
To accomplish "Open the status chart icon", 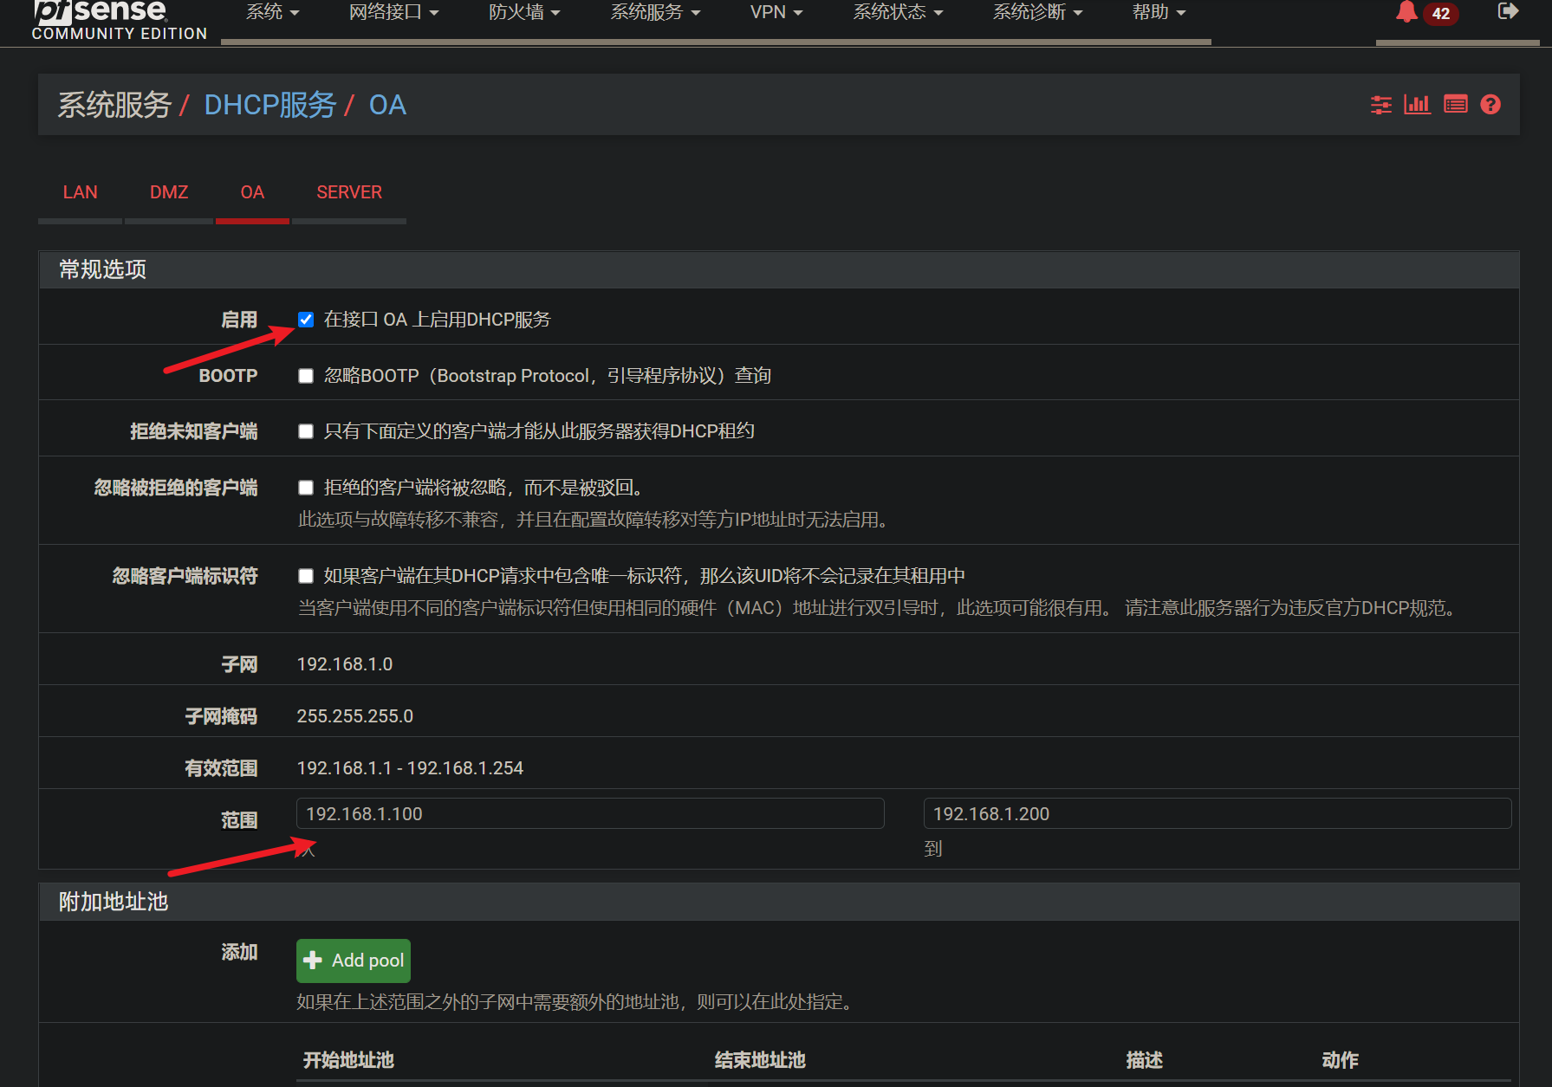I will tap(1418, 105).
